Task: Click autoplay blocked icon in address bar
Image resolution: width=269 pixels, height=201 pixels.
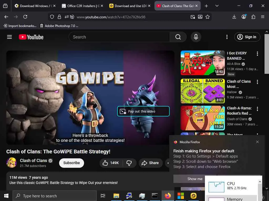Action: coord(72,17)
